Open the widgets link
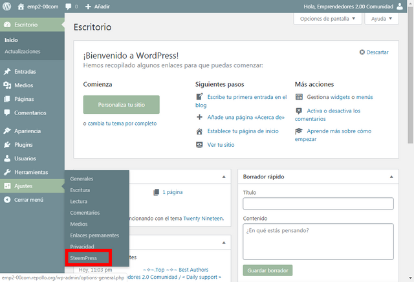This screenshot has width=414, height=282. [340, 97]
